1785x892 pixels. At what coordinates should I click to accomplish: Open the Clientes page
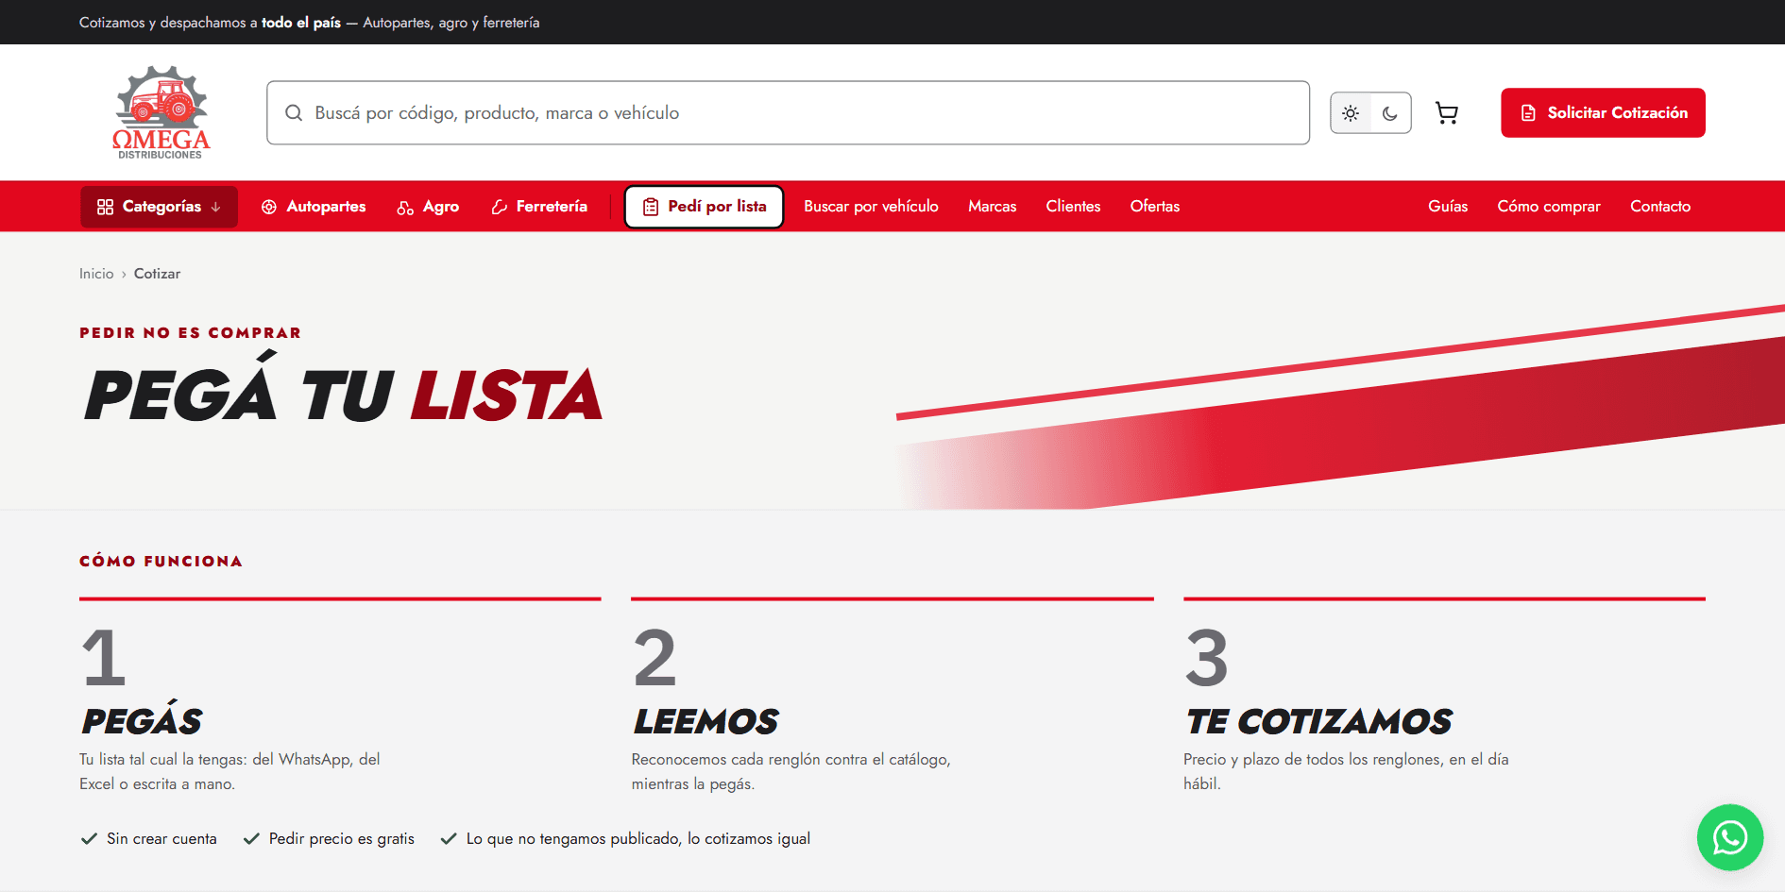(x=1073, y=207)
